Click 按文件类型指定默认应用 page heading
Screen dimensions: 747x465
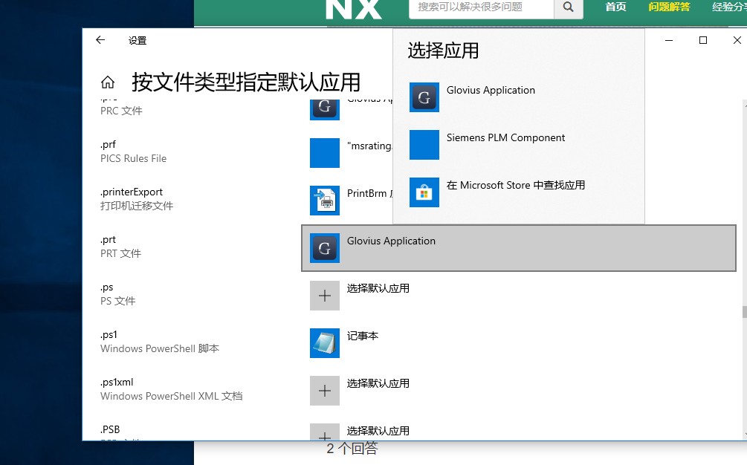[246, 82]
